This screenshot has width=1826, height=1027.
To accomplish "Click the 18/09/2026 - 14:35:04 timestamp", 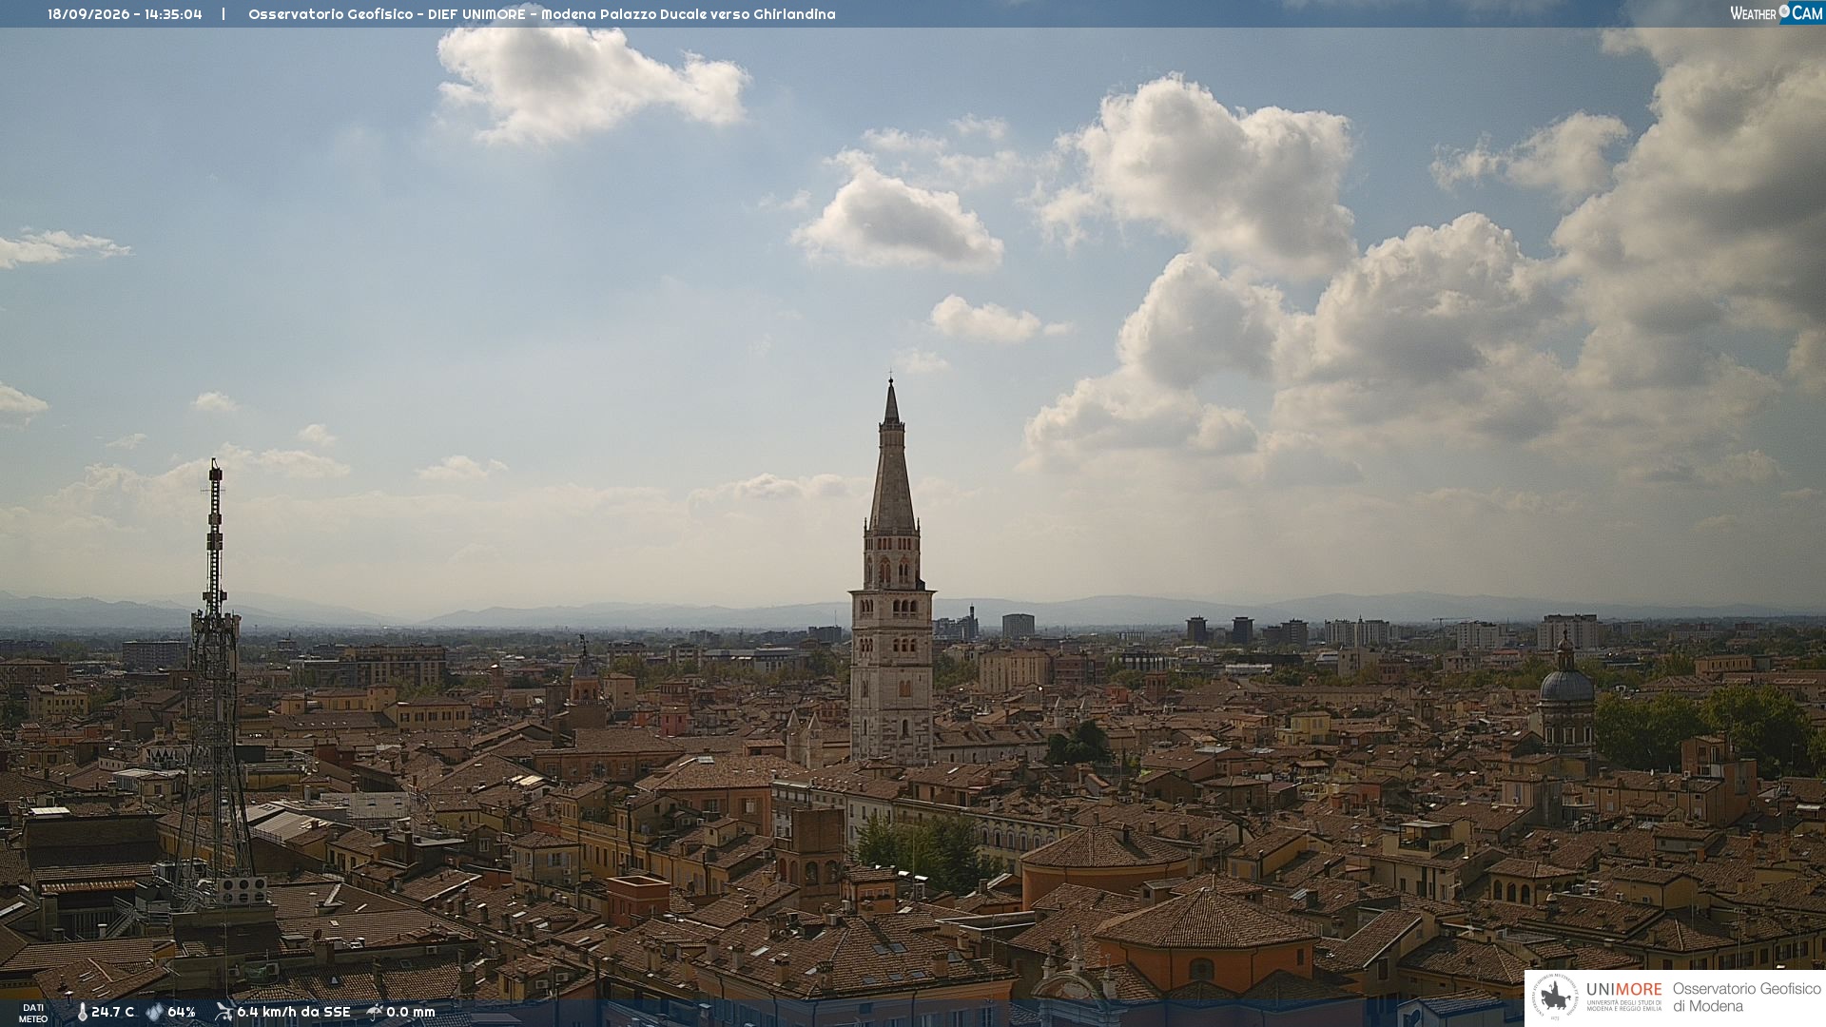I will 125,14.
